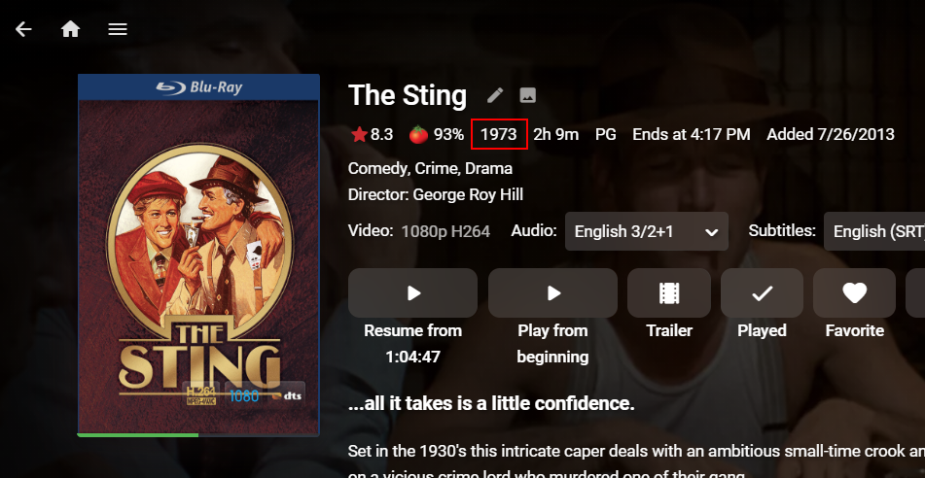This screenshot has height=478, width=925.
Task: Play the movie from beginning
Action: 552,292
